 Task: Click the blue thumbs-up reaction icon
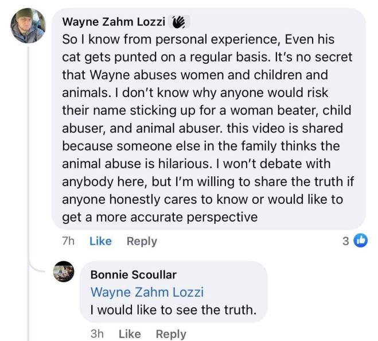360,241
